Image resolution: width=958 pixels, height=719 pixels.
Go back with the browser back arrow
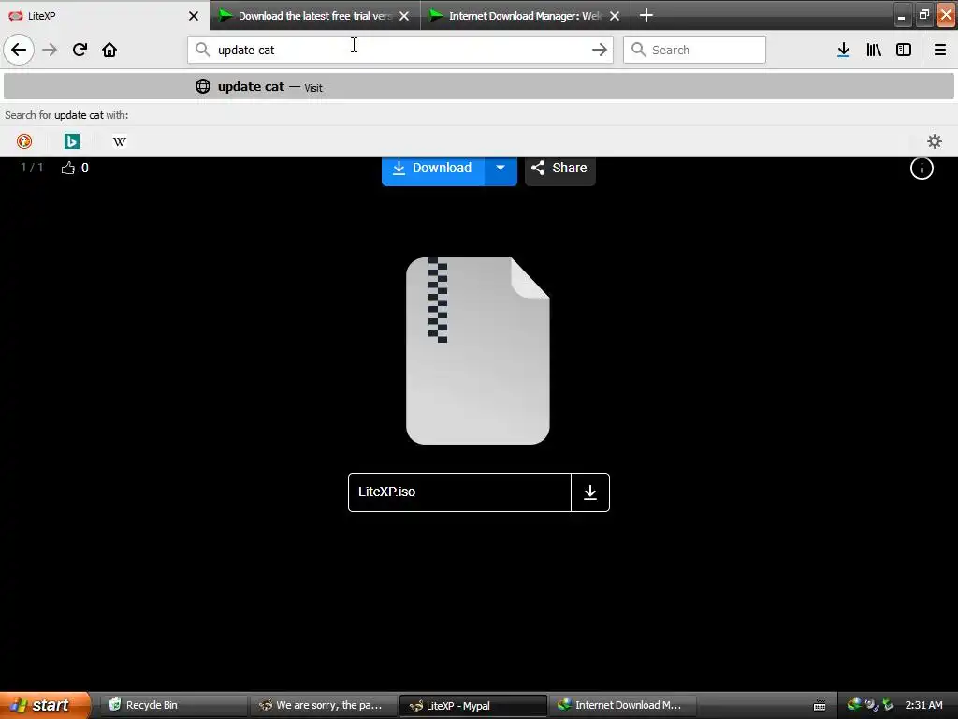[x=19, y=50]
